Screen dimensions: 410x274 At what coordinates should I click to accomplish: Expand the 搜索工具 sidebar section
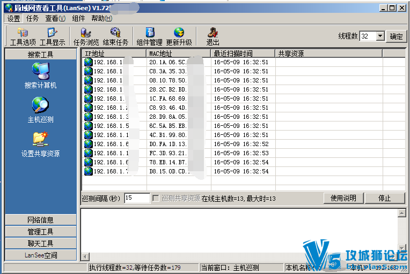[x=41, y=55]
